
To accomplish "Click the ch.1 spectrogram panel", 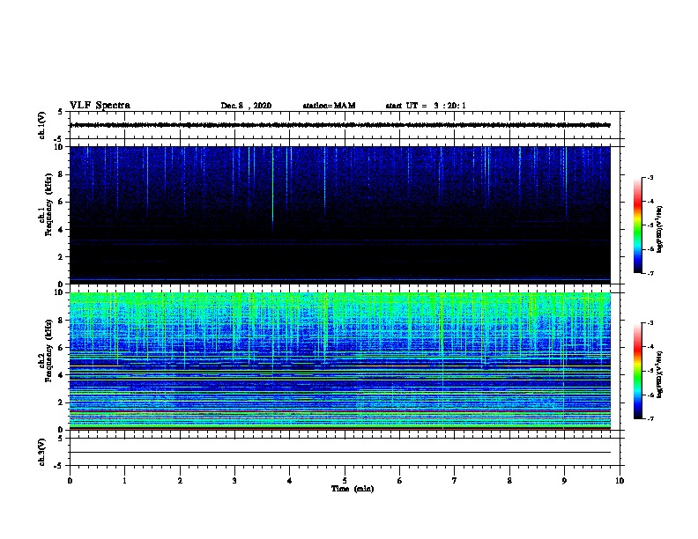I will [x=340, y=215].
